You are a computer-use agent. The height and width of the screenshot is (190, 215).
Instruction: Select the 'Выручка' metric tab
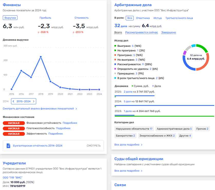coord(10,18)
